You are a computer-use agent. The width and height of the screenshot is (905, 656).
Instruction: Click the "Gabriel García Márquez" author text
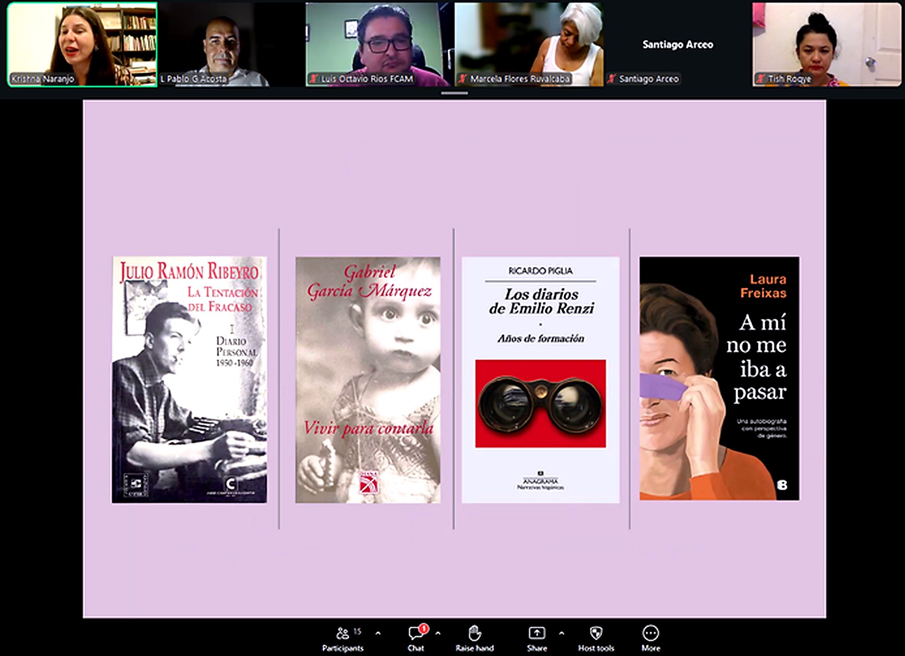[370, 282]
